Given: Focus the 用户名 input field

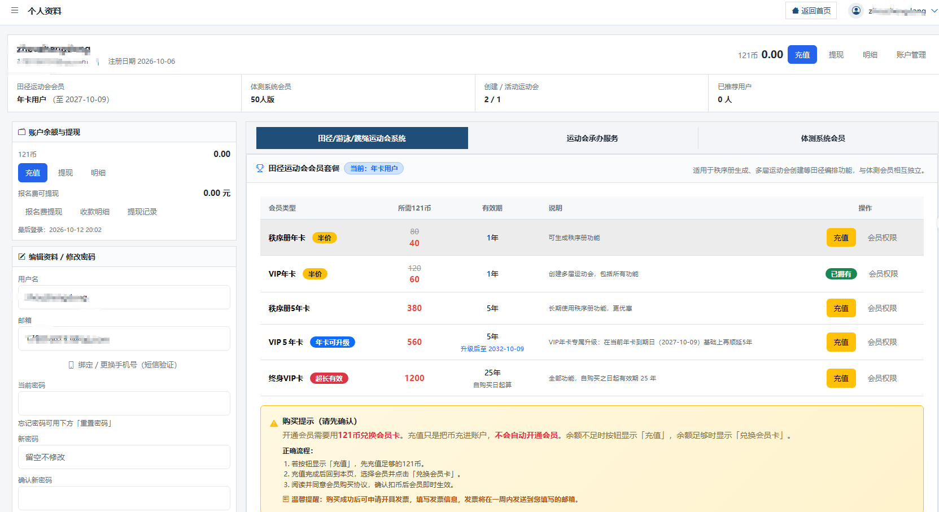Looking at the screenshot, I should [124, 297].
